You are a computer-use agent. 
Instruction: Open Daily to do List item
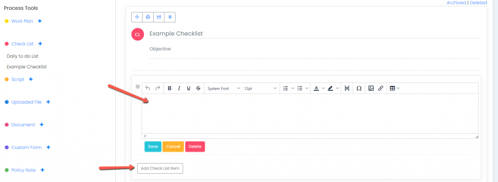point(22,56)
